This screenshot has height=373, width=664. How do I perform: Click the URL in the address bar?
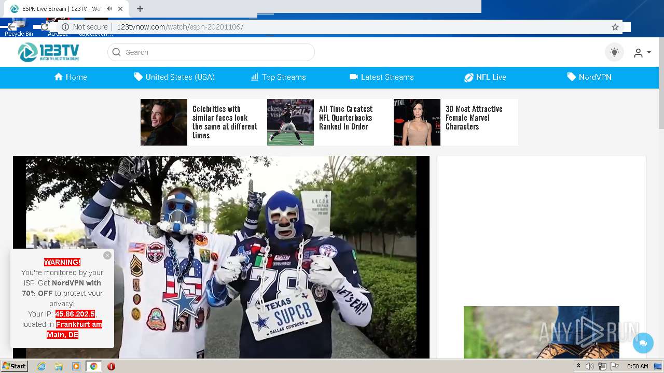pyautogui.click(x=180, y=27)
